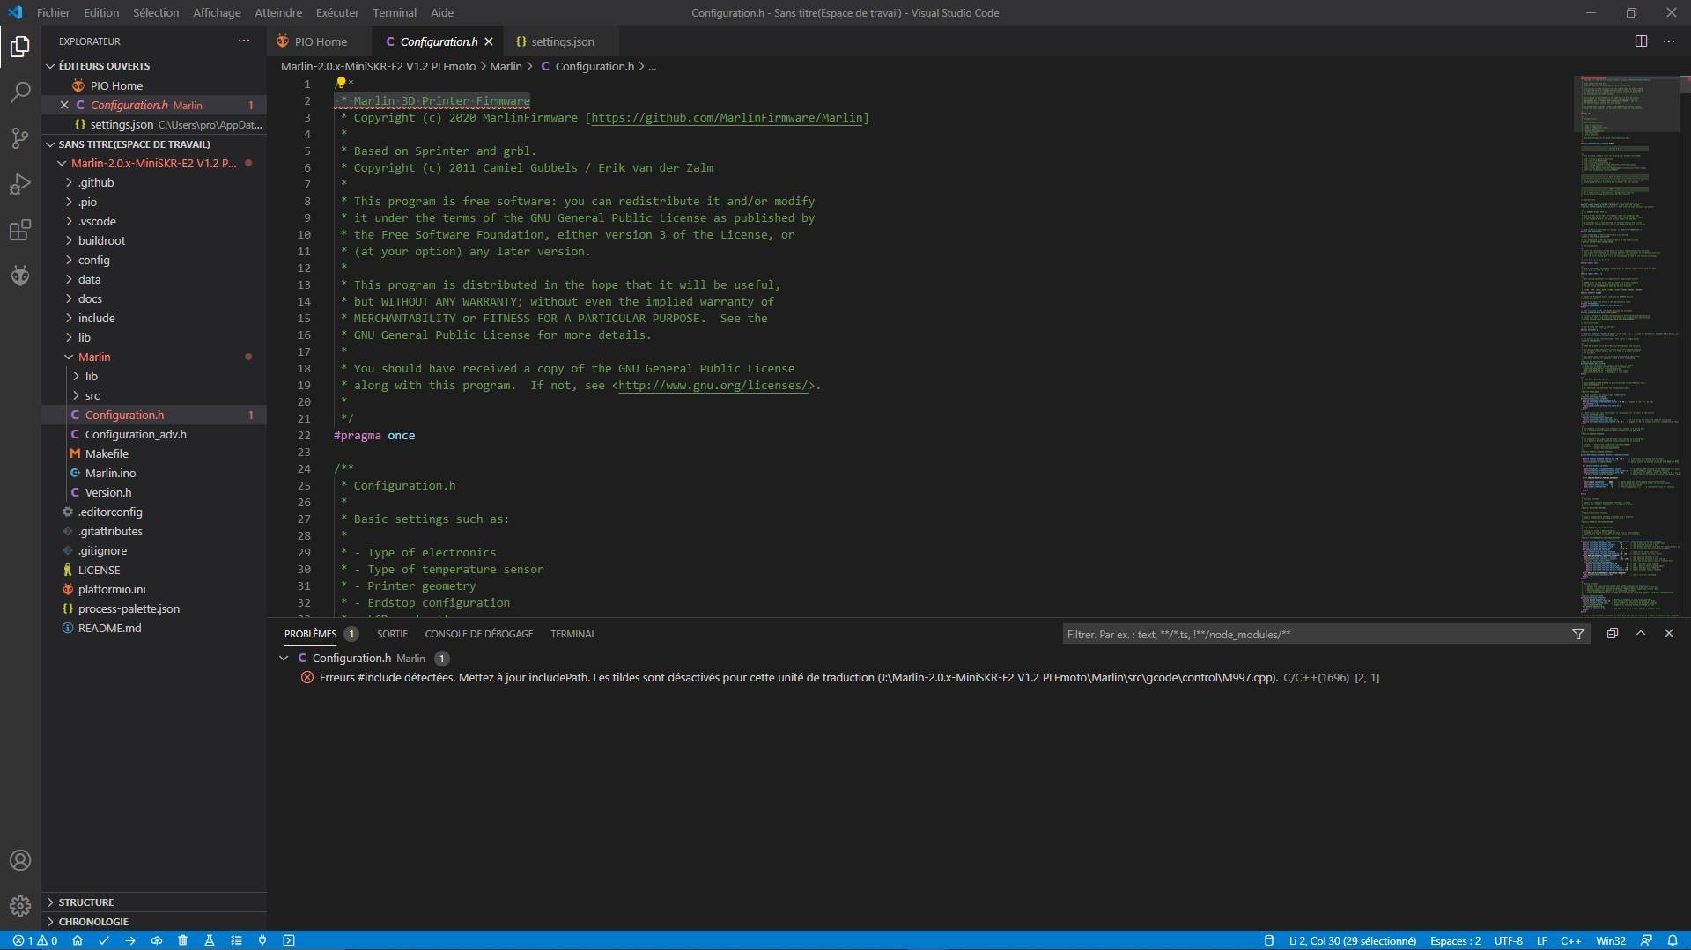The width and height of the screenshot is (1691, 950).
Task: Click cursor position Li 2, Col 30
Action: tap(1353, 940)
